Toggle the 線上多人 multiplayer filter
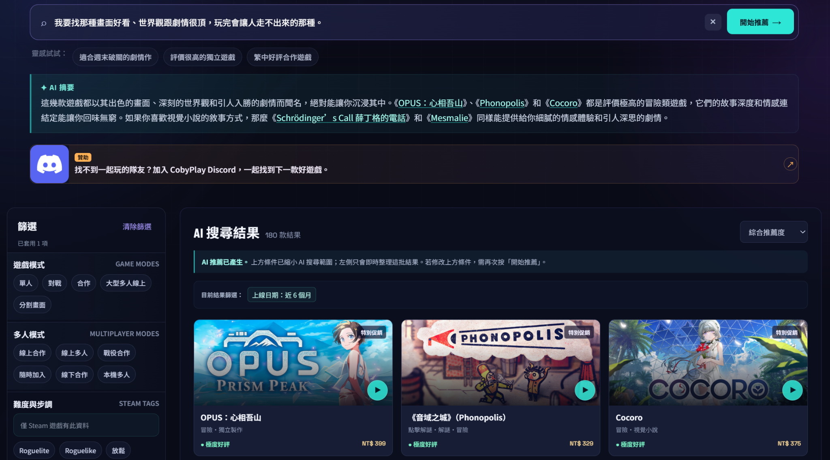Screen dimensions: 830x460 tap(75, 353)
